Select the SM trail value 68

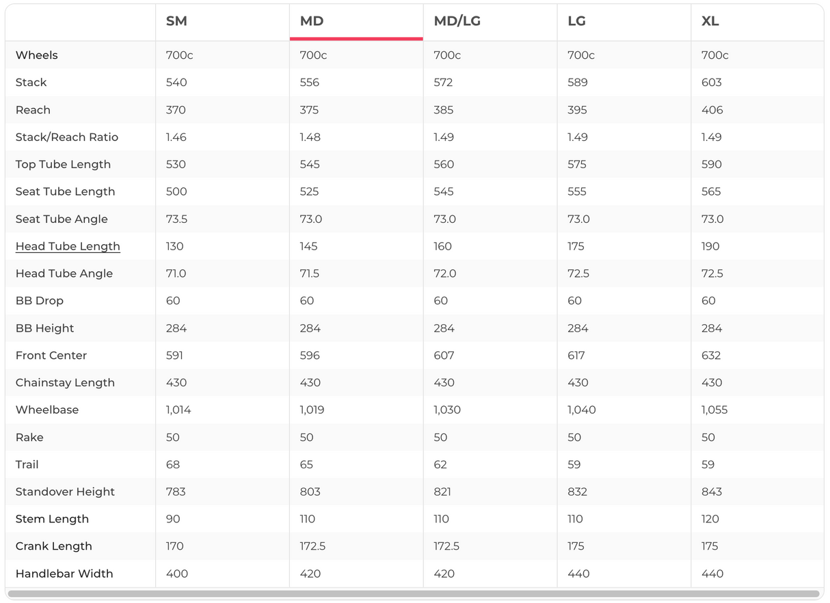pyautogui.click(x=173, y=464)
